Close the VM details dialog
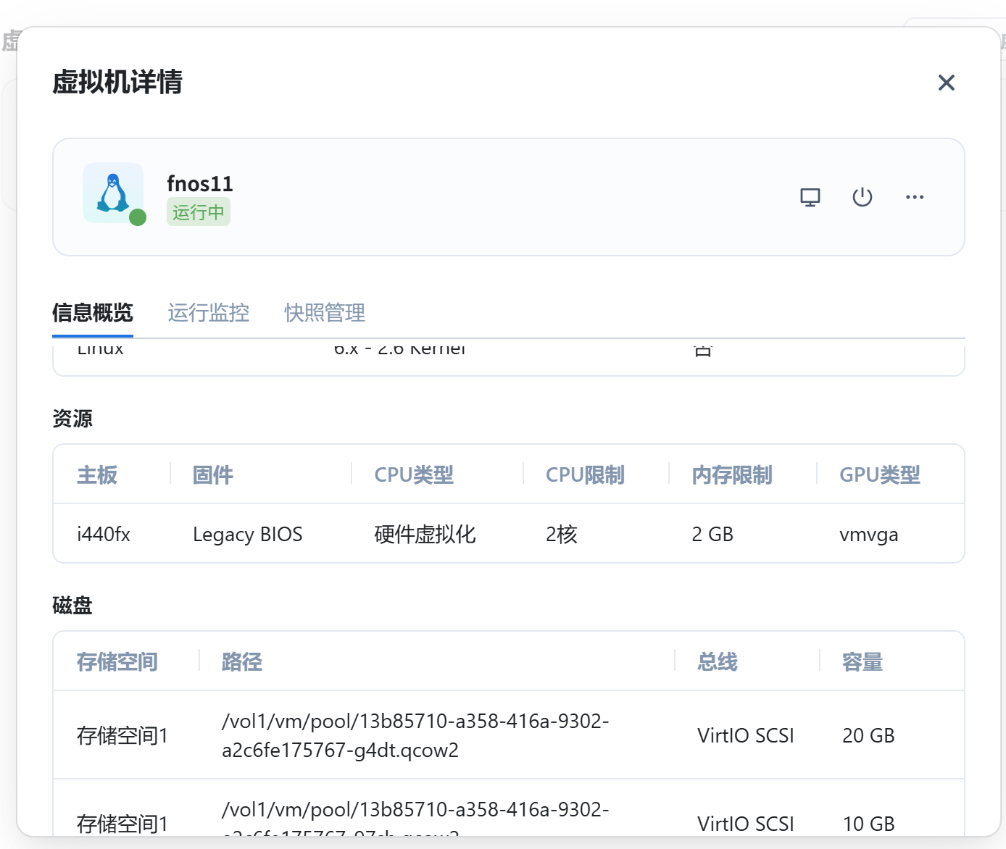Screen dimensions: 1006x849 (x=946, y=83)
